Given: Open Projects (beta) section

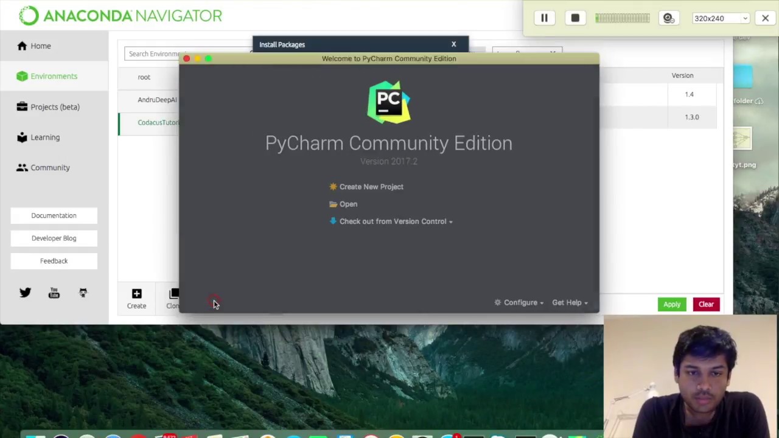Looking at the screenshot, I should click(x=49, y=107).
